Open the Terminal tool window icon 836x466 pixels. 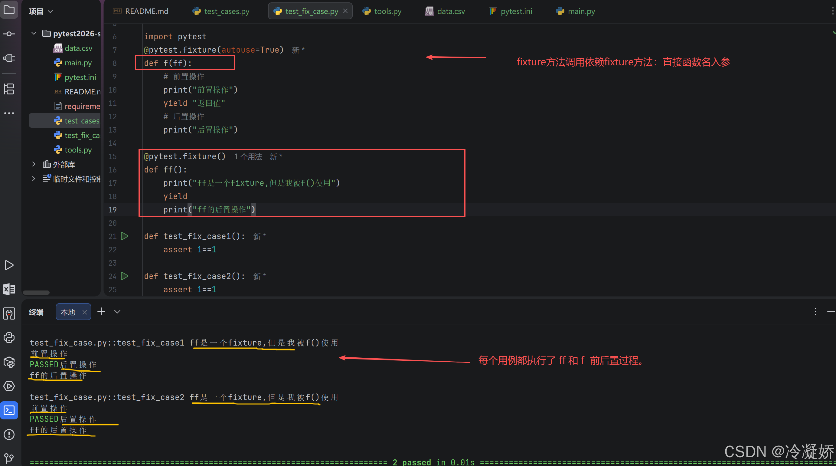(x=9, y=410)
